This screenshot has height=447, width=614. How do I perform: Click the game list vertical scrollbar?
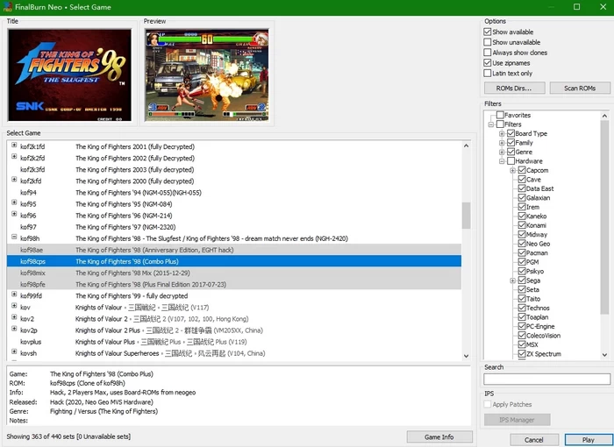[466, 215]
